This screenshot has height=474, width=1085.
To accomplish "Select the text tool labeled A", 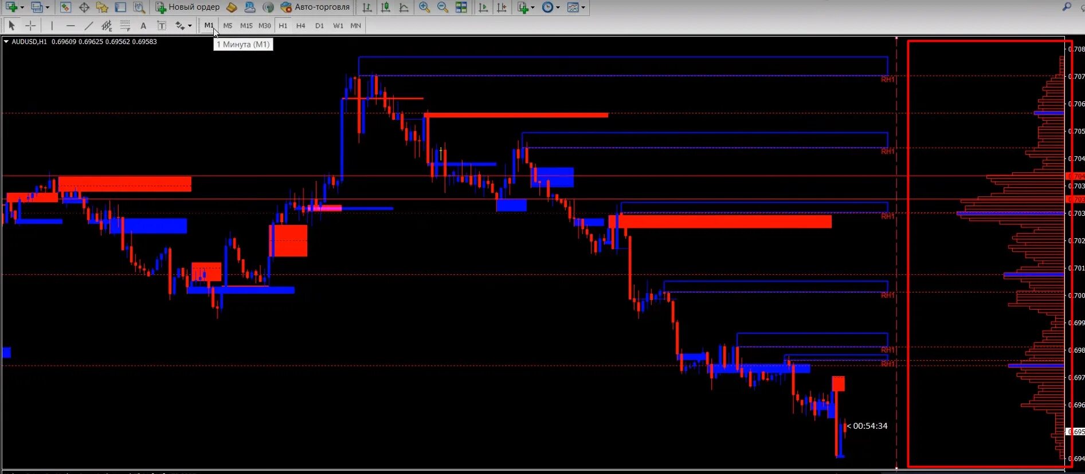I will (x=143, y=26).
